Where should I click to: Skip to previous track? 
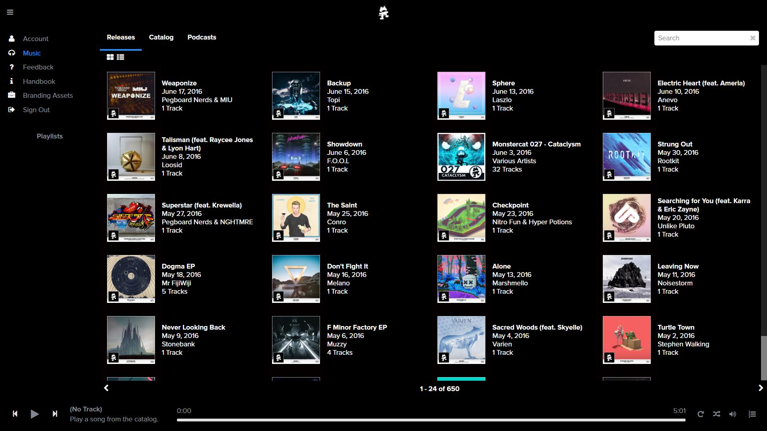click(x=15, y=414)
